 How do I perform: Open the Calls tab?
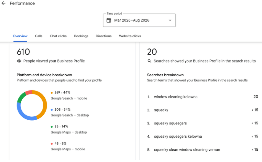[38, 36]
